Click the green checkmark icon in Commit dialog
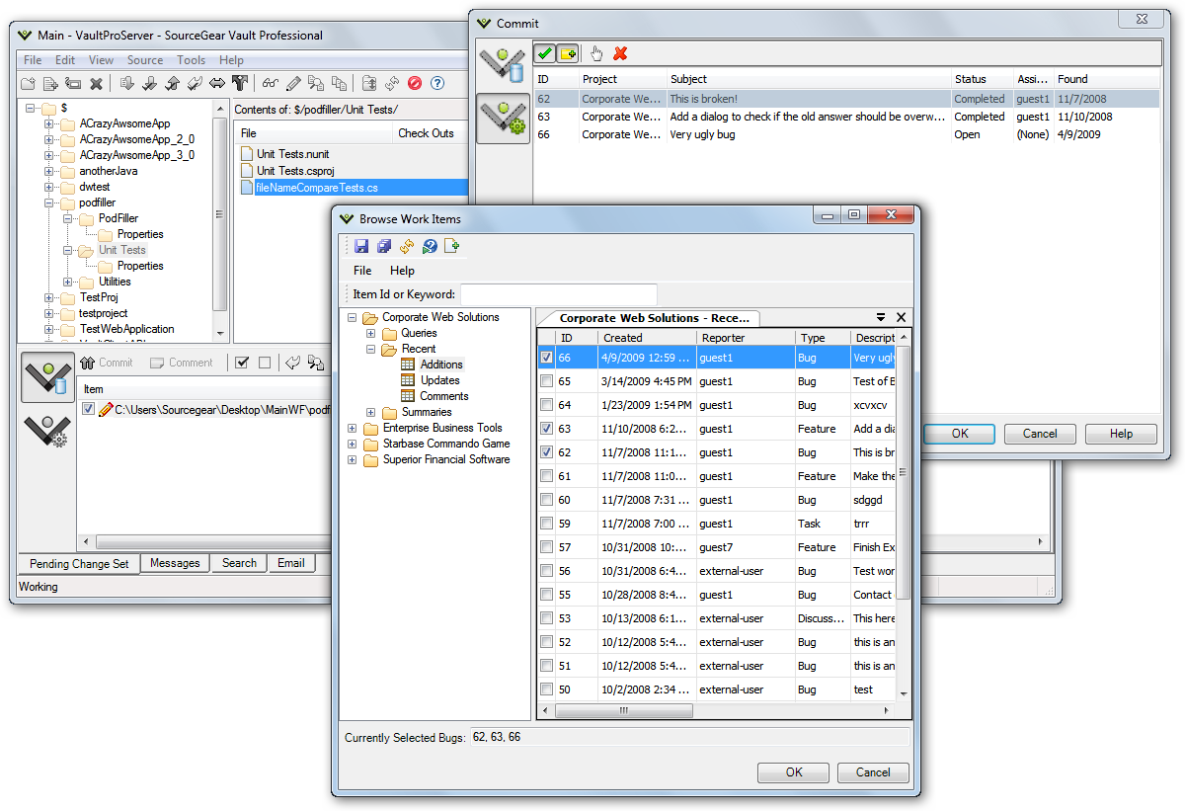Image resolution: width=1185 pixels, height=811 pixels. pos(545,53)
